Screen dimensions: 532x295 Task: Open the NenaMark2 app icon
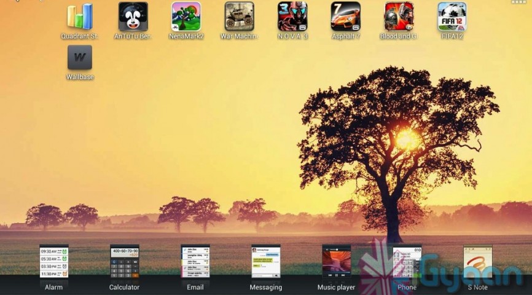tap(186, 17)
